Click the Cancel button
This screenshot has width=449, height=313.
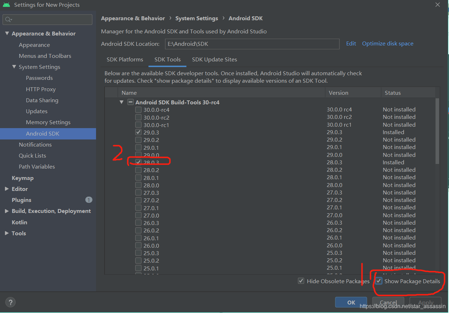point(388,303)
